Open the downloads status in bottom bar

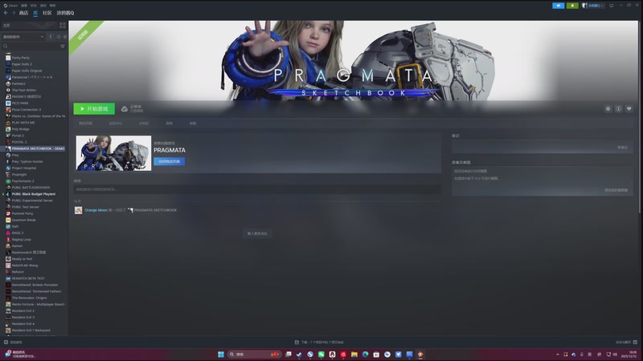[x=319, y=343]
